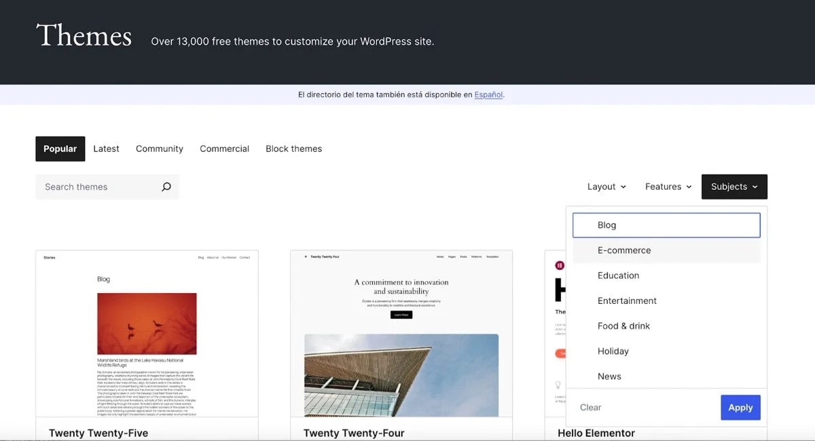
Task: Select the Popular tab
Action: pyautogui.click(x=60, y=149)
